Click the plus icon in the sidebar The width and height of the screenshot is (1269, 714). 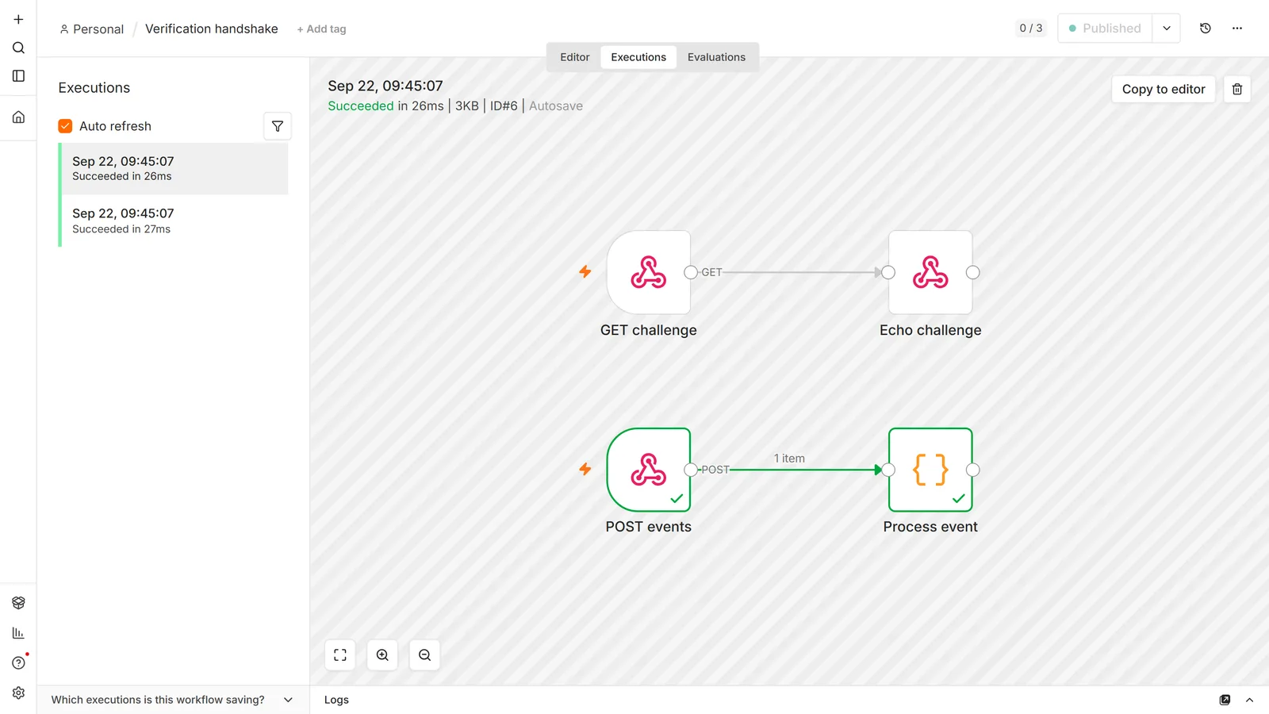[x=18, y=19]
